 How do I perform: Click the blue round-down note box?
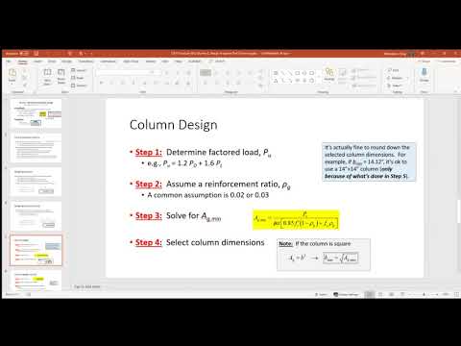pos(369,161)
